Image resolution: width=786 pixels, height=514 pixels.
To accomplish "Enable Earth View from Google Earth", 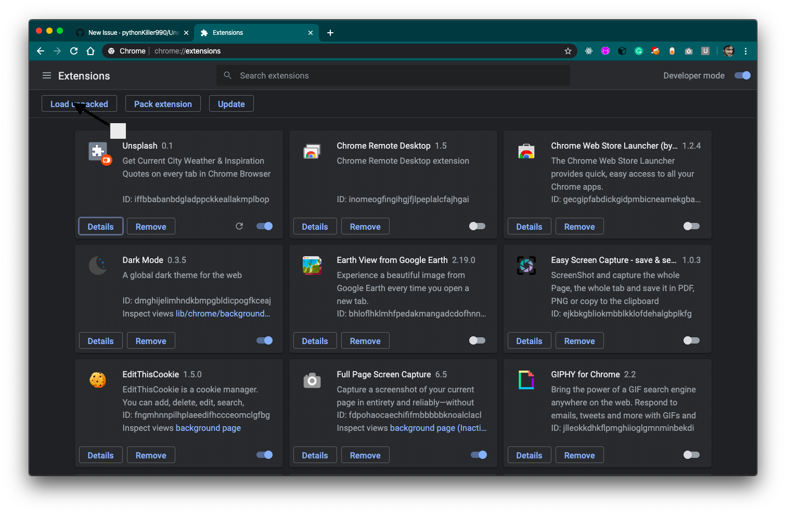I will (477, 340).
